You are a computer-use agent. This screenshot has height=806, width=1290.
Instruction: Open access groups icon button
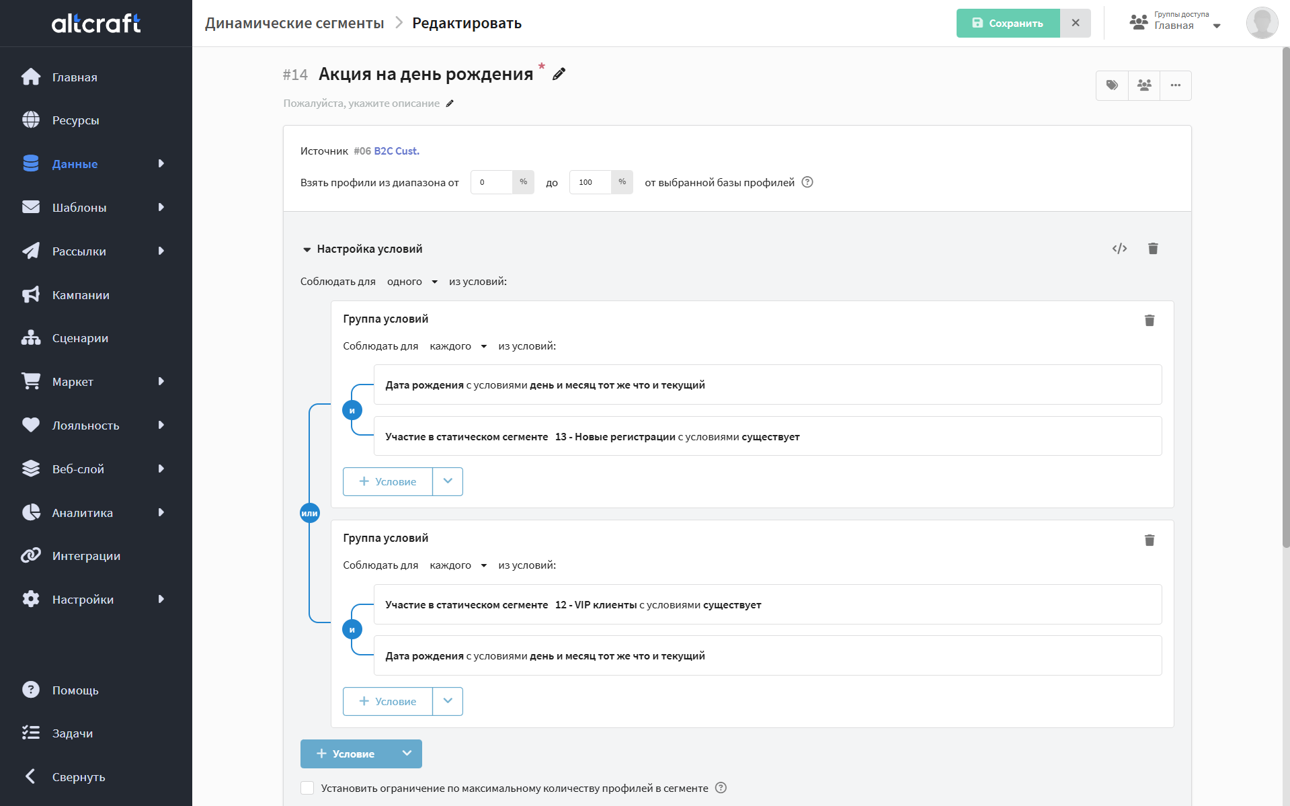(1144, 85)
